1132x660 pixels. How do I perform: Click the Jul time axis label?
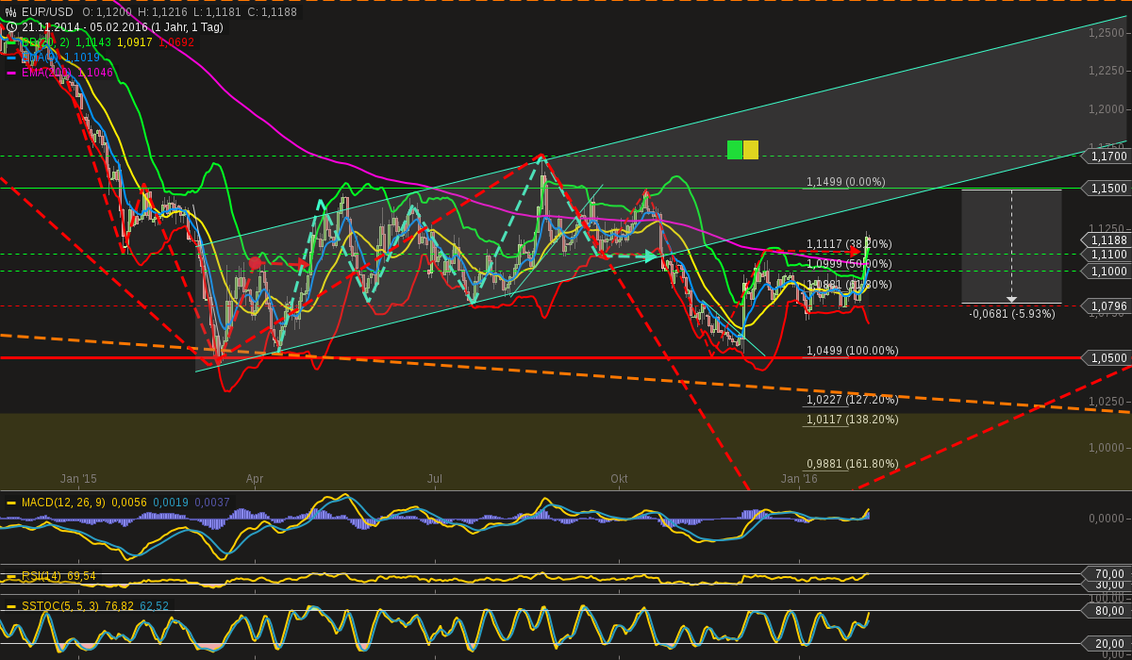(x=435, y=479)
